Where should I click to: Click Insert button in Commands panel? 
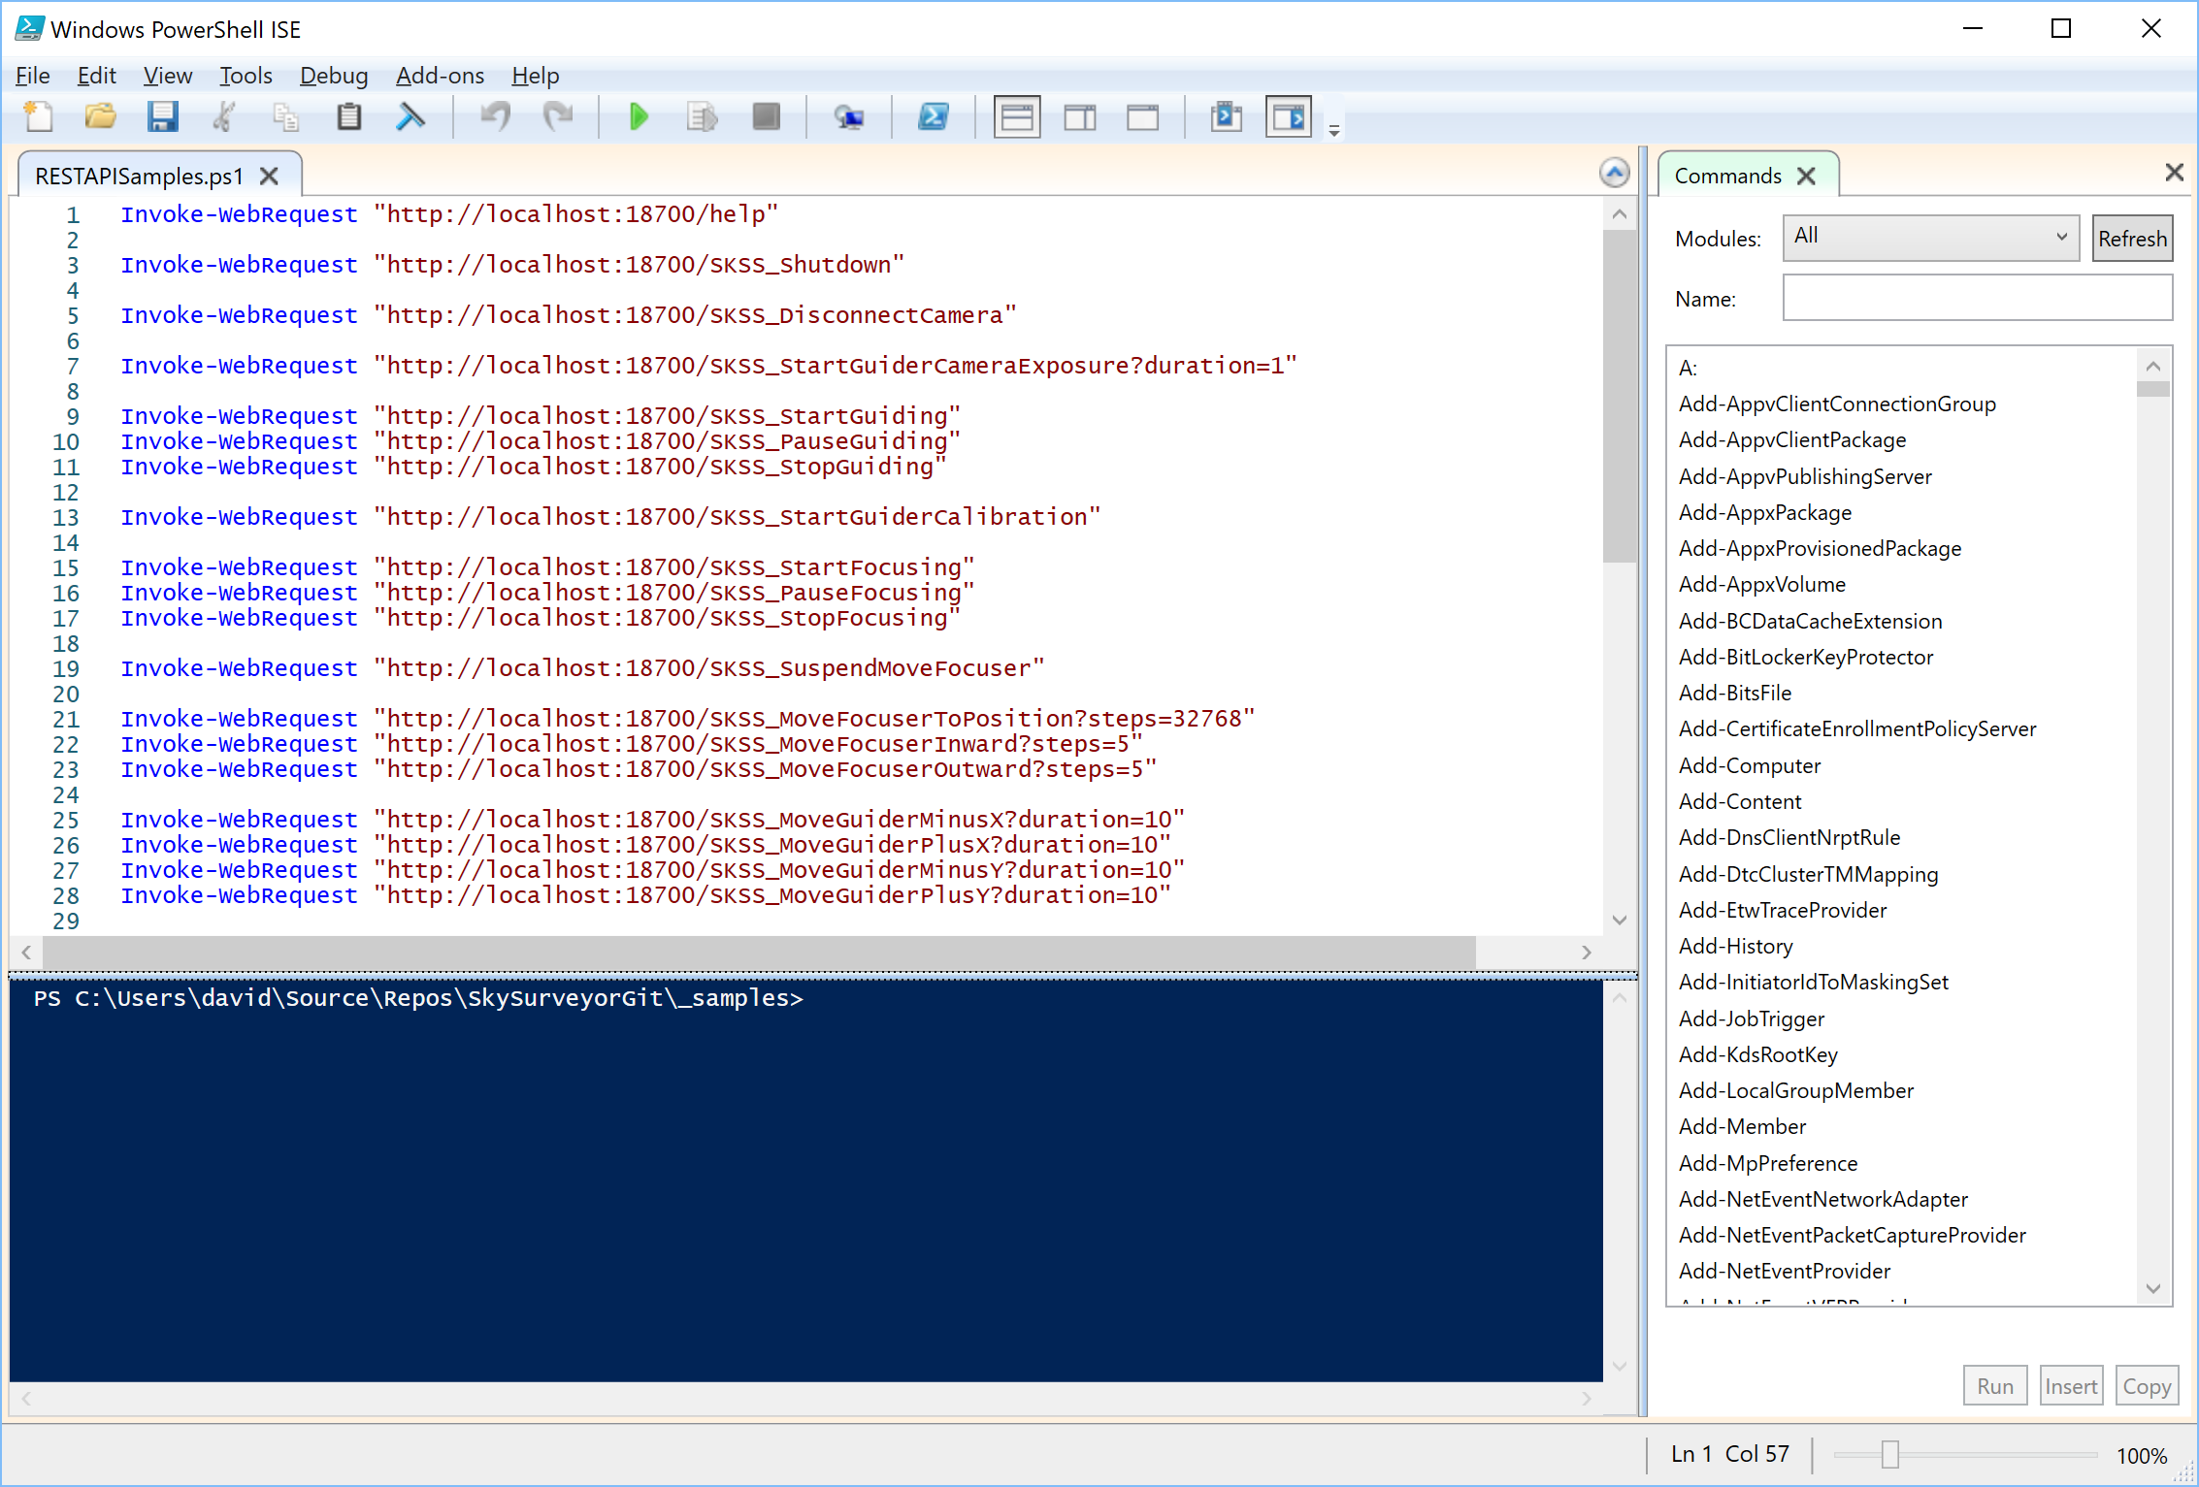(2071, 1386)
